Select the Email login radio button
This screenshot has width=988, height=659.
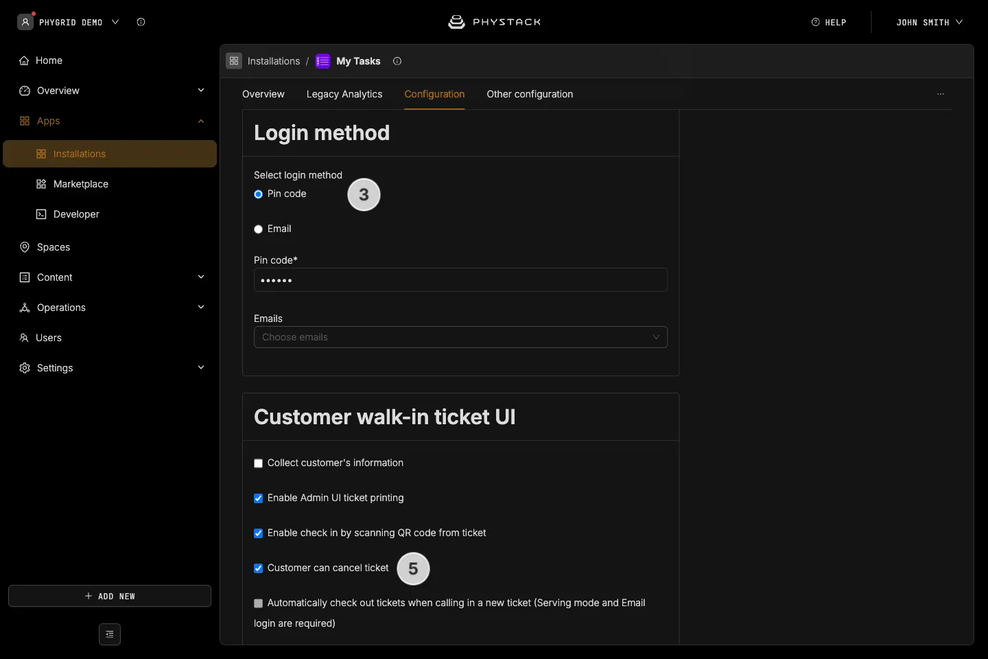(x=259, y=229)
